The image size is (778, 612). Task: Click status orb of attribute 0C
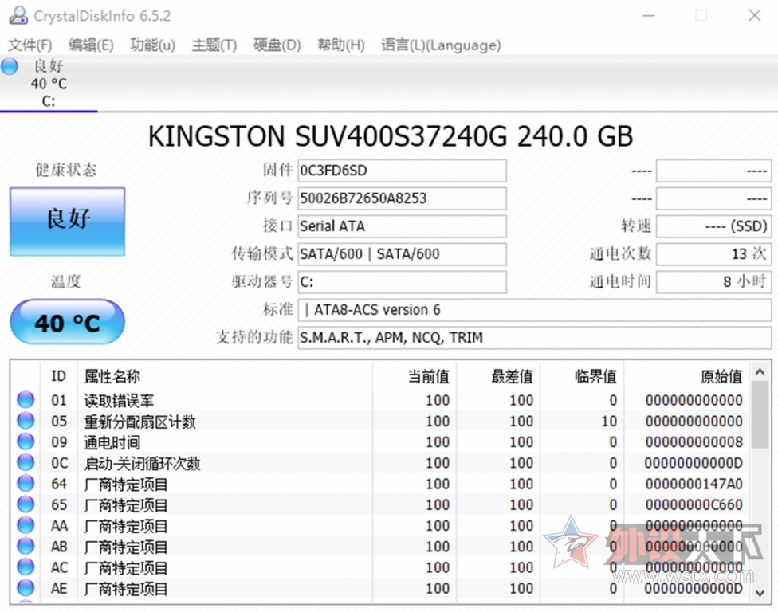point(26,463)
